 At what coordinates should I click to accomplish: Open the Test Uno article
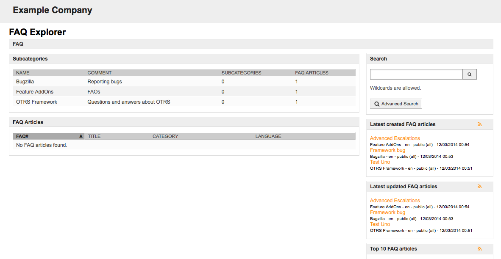tap(380, 162)
